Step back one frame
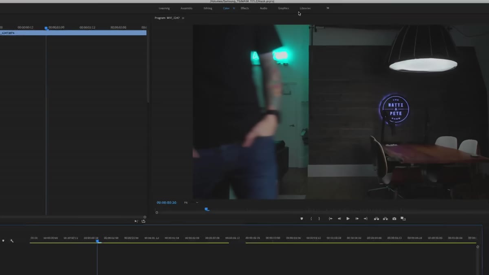 pos(339,218)
